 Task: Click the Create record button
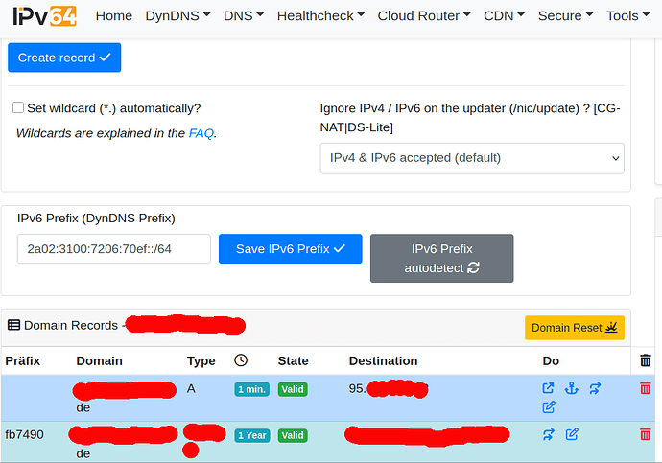[64, 58]
